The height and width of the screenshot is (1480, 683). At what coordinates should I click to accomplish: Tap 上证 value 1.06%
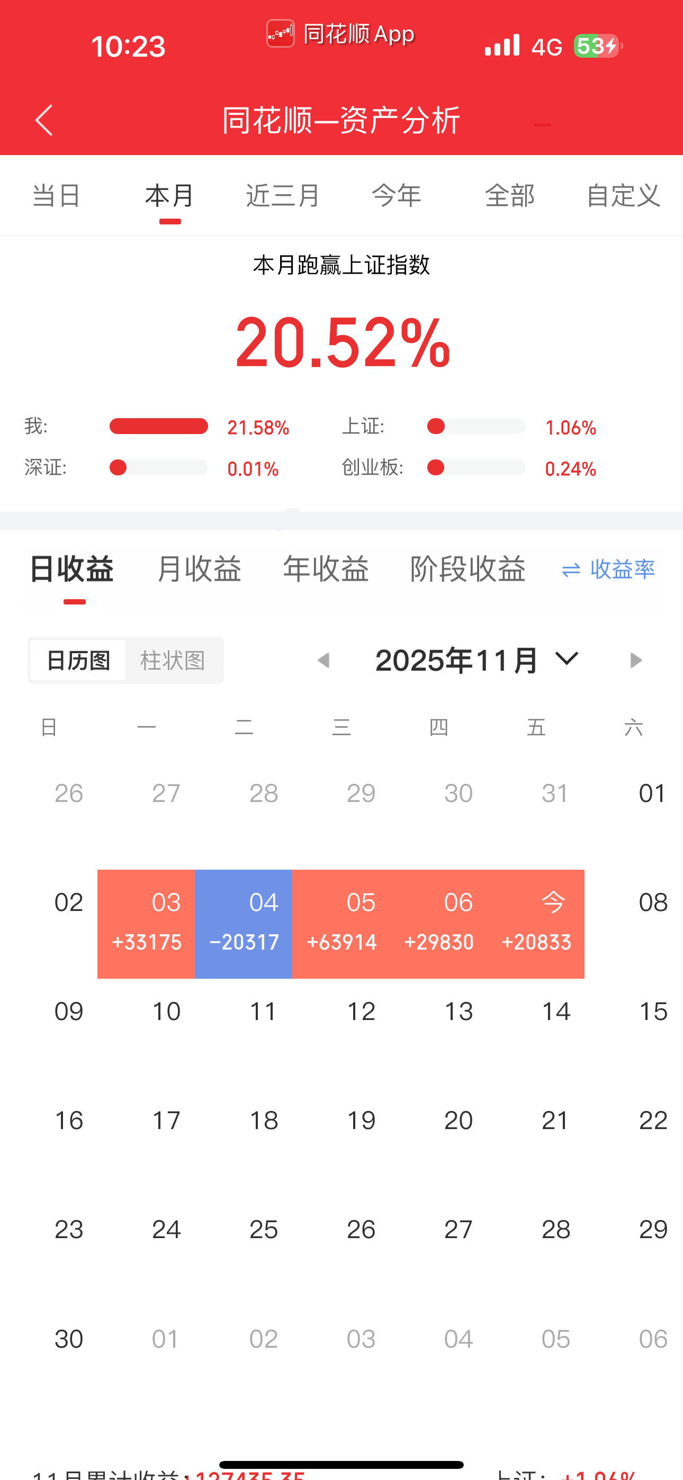click(570, 428)
